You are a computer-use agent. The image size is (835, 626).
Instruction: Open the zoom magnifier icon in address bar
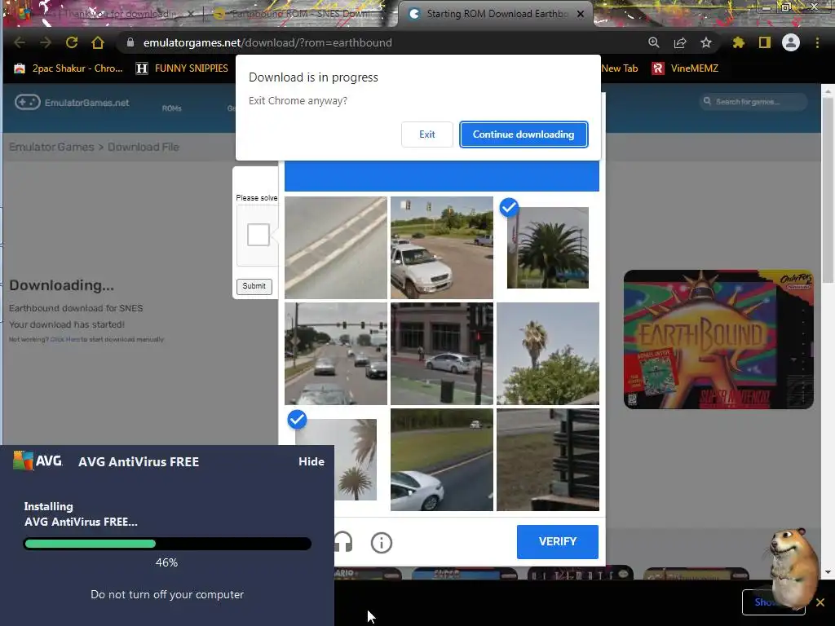pyautogui.click(x=654, y=42)
